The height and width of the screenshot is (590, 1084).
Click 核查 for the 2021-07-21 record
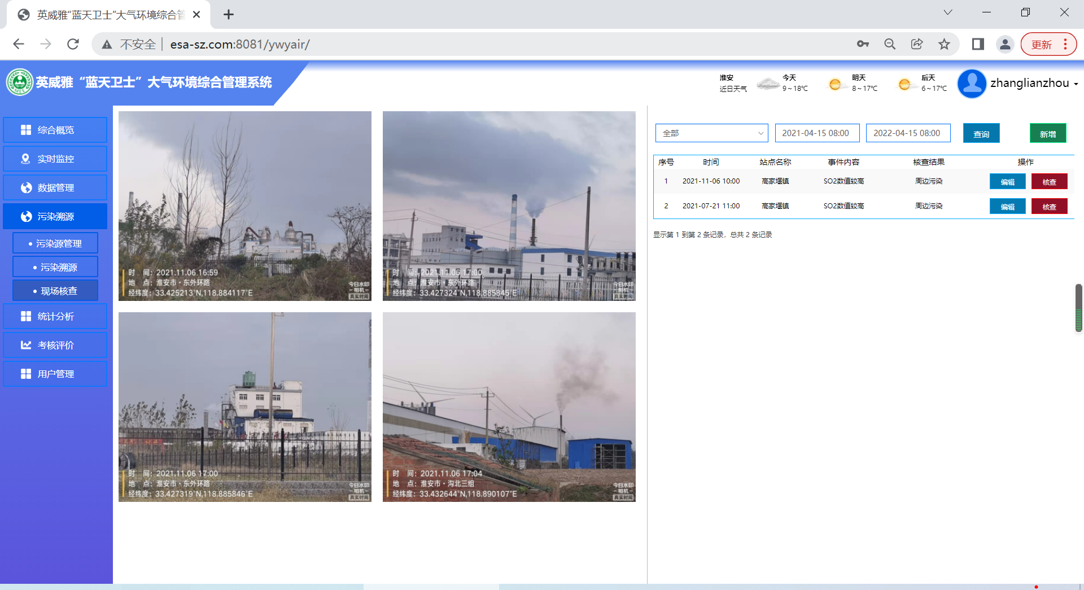(1049, 206)
